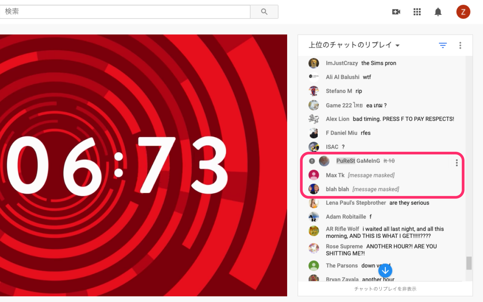The width and height of the screenshot is (483, 302).
Task: Click ISAC's avatar
Action: [314, 147]
